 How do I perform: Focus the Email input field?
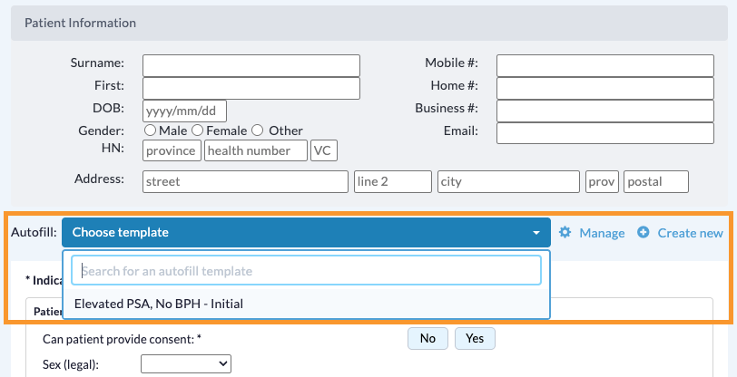(605, 133)
